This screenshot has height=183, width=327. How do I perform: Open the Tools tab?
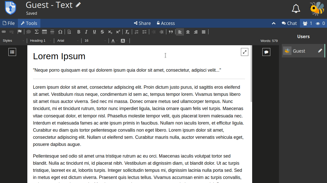[x=29, y=23]
